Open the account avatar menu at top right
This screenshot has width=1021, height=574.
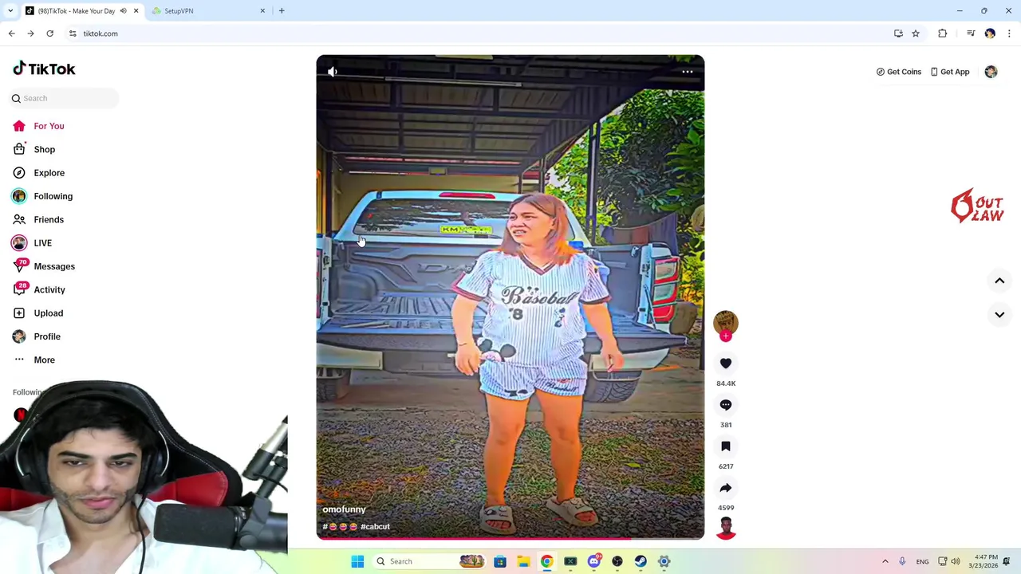pos(991,72)
